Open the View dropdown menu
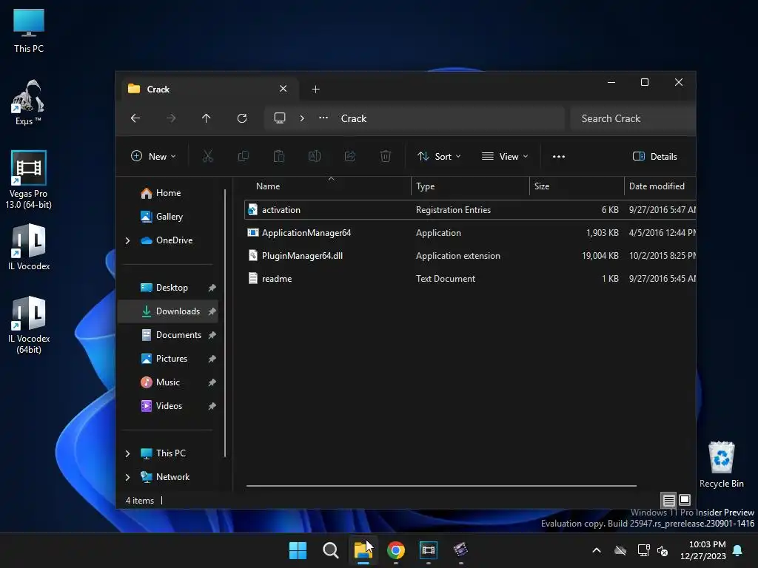The image size is (758, 568). click(x=505, y=157)
